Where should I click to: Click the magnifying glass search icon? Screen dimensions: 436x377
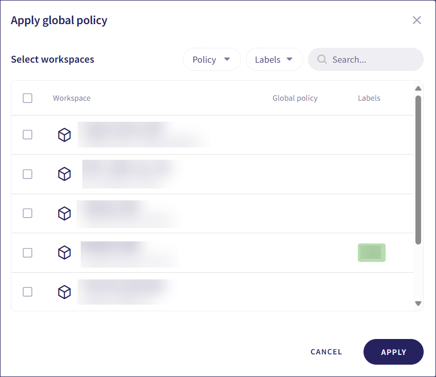click(322, 60)
